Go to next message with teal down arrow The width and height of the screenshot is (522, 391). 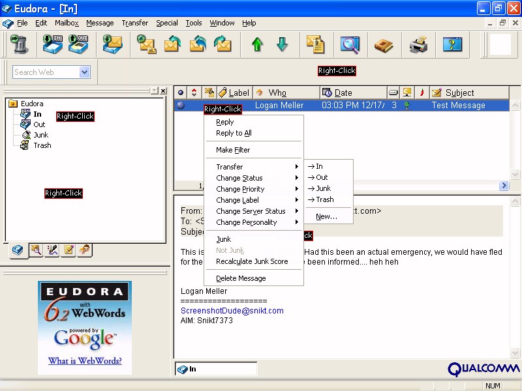tap(283, 44)
